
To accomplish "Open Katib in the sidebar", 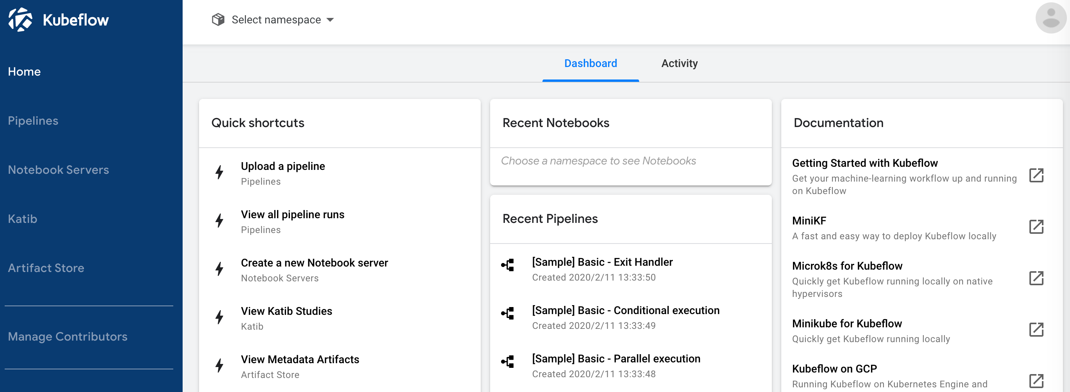I will click(x=22, y=219).
